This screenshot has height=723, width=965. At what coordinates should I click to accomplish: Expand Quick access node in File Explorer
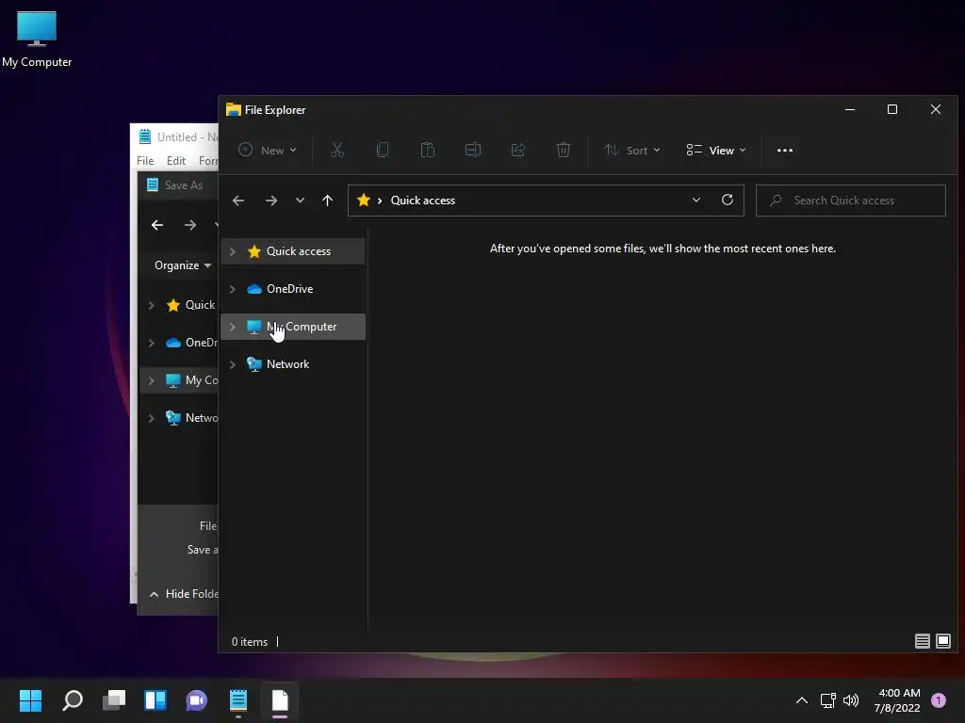point(233,251)
